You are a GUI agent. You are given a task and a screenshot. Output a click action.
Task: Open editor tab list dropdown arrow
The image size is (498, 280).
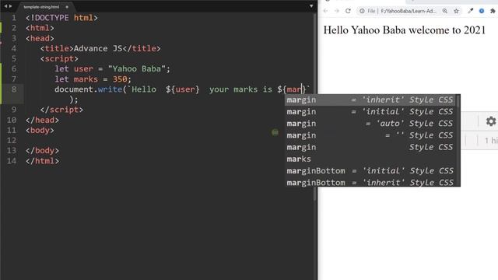[x=311, y=6]
